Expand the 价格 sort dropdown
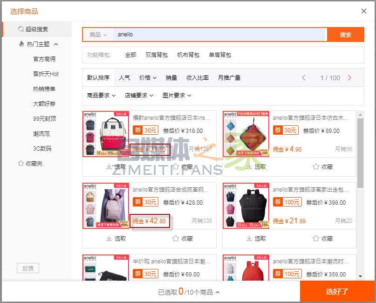This screenshot has height=303, width=376. click(148, 78)
